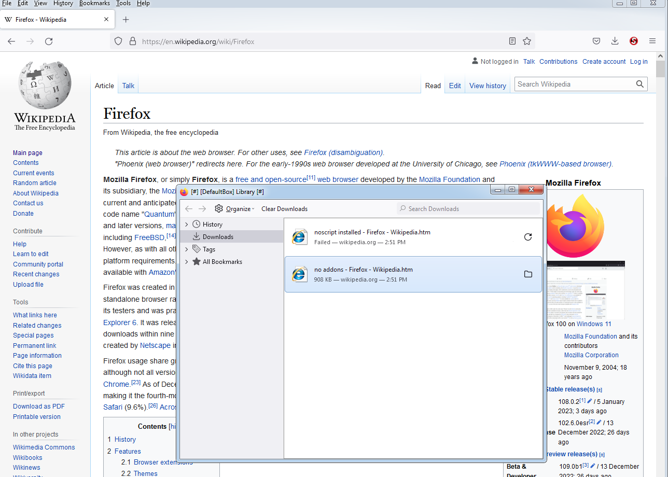Click the Downloads arrow in Firefox toolbar

615,41
